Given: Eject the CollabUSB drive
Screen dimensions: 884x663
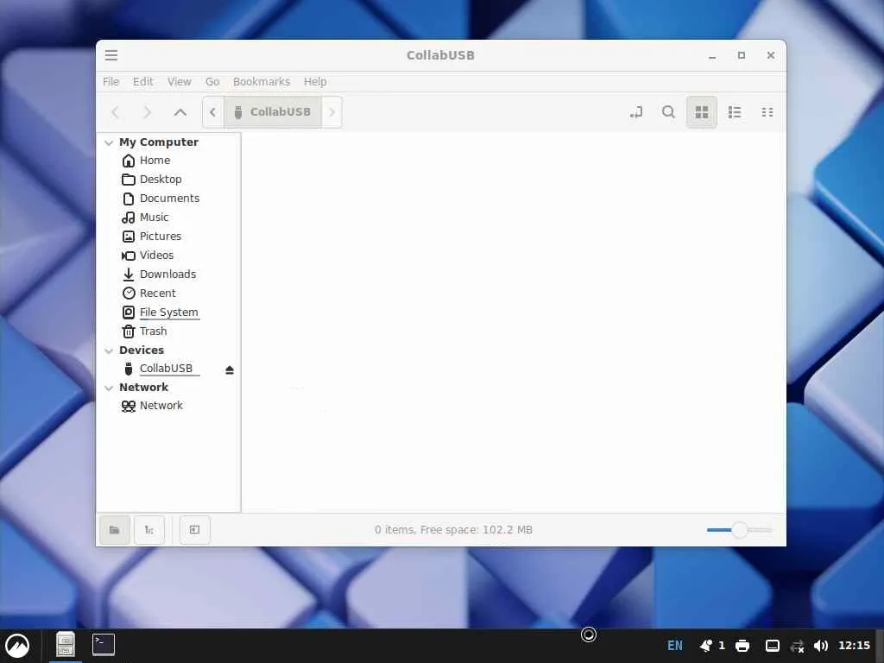Looking at the screenshot, I should [230, 369].
